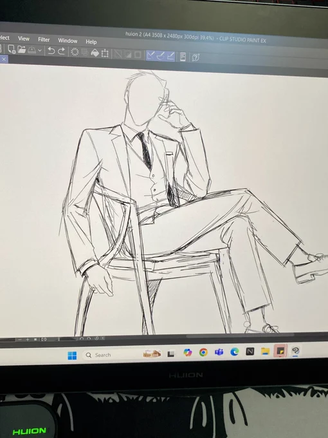Click the Clear Outside Selection icon
328x438 pixels.
(x=85, y=53)
